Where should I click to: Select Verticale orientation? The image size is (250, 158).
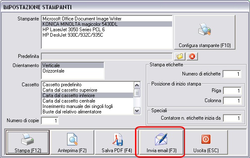point(72,65)
